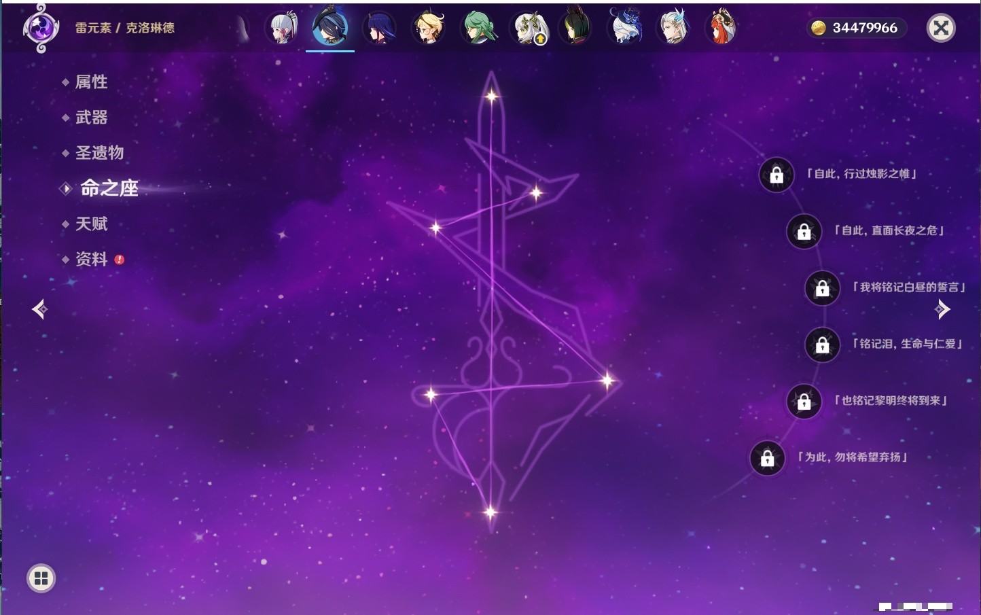Select the red-haired character avatar
This screenshot has height=615, width=981.
pyautogui.click(x=721, y=28)
